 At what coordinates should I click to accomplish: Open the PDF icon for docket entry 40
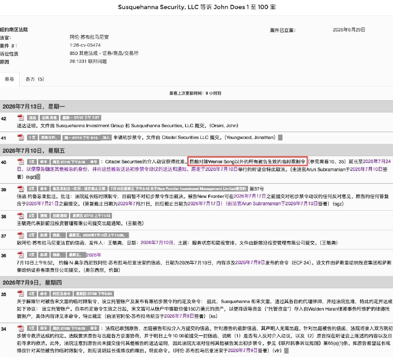(x=21, y=162)
